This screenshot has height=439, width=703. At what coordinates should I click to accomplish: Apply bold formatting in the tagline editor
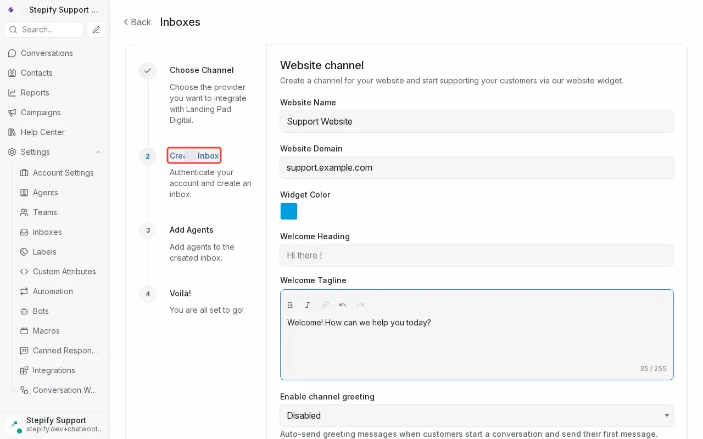290,305
